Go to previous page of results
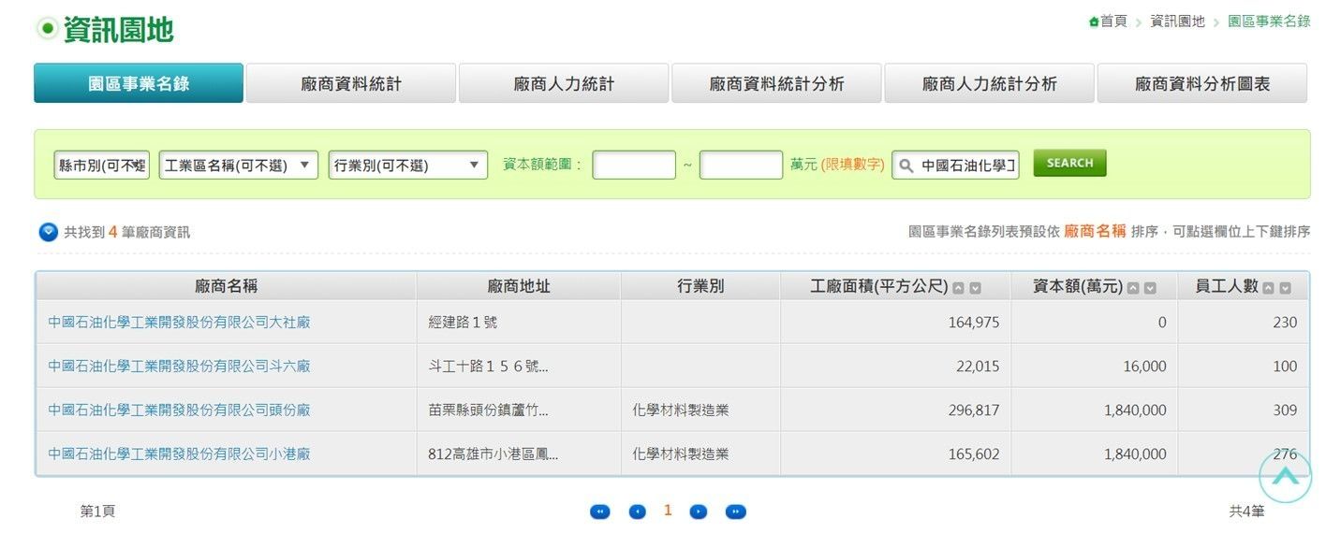 click(637, 511)
